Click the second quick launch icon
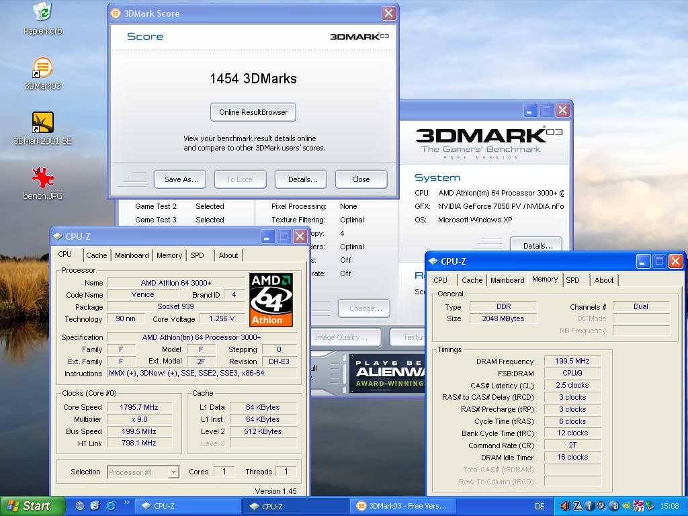Image resolution: width=688 pixels, height=516 pixels. pyautogui.click(x=95, y=506)
